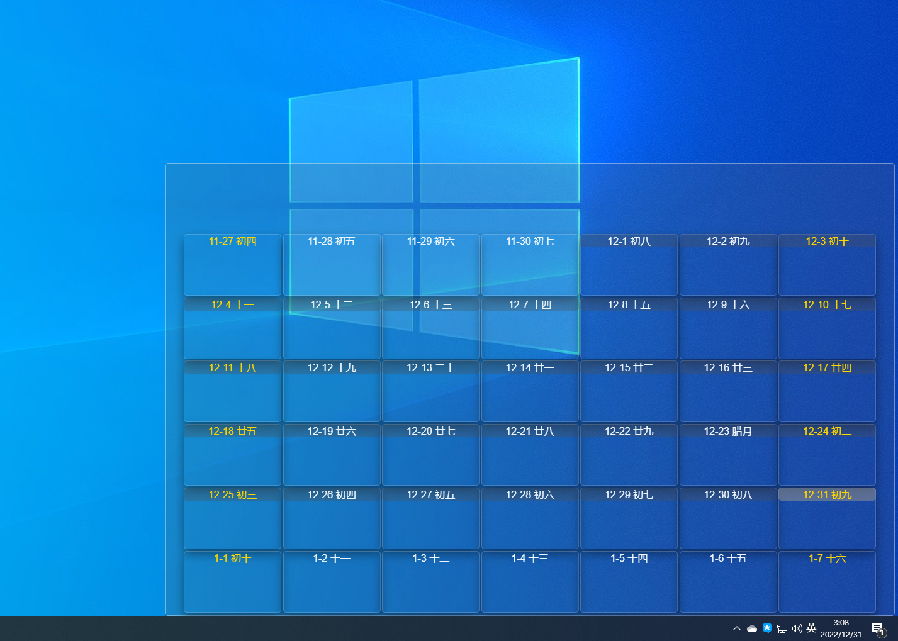Pick the 12-13 二十 date box
The image size is (898, 641).
430,391
